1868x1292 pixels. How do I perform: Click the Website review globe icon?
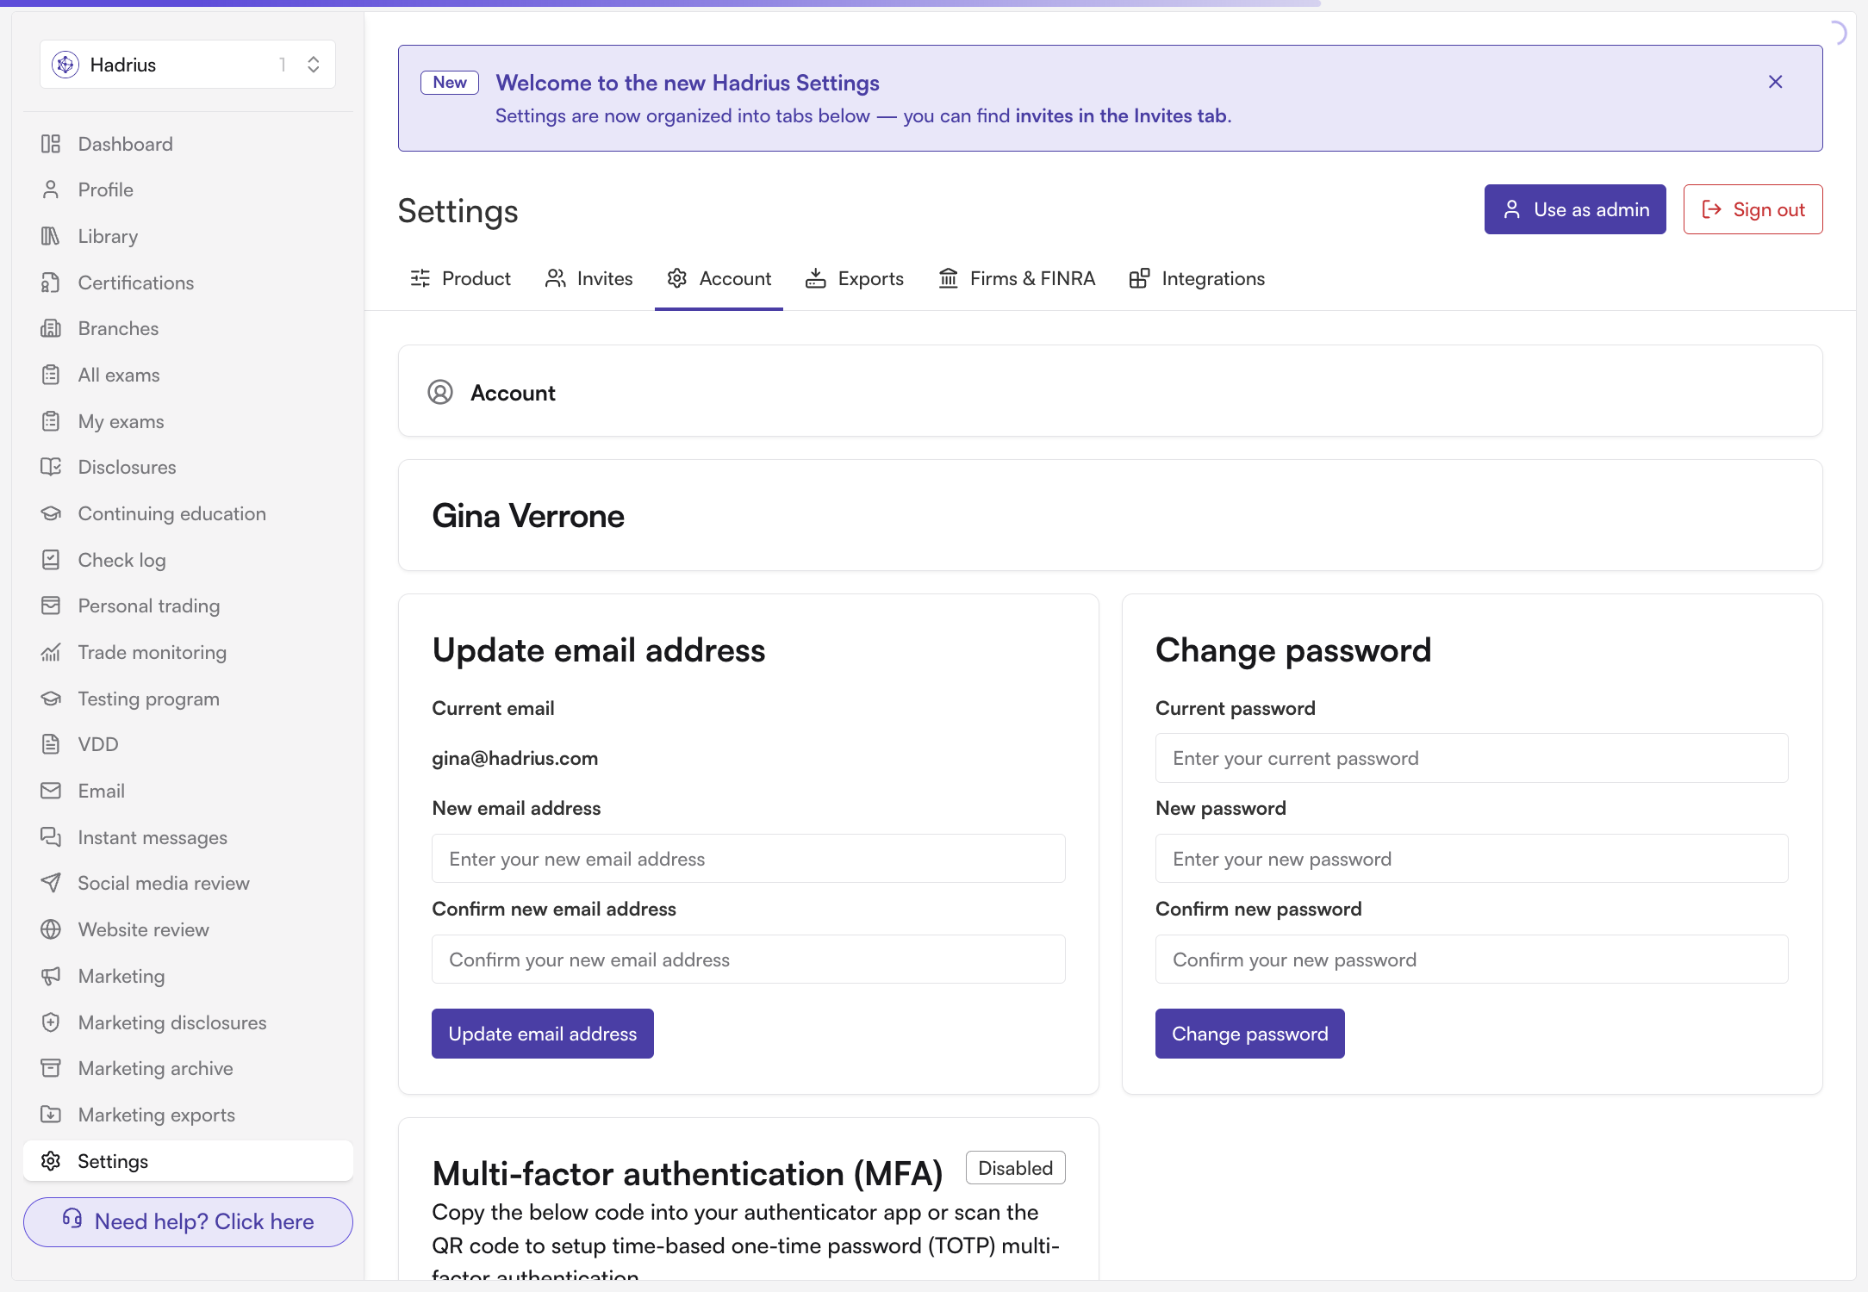[x=51, y=929]
